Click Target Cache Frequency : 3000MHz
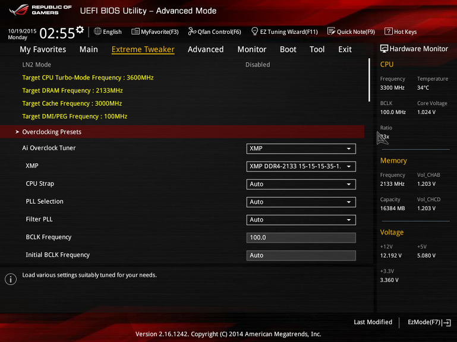This screenshot has height=342, width=457. (x=72, y=103)
